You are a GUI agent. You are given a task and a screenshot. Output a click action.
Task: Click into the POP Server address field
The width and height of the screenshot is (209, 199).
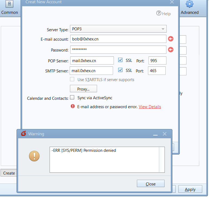(92, 61)
